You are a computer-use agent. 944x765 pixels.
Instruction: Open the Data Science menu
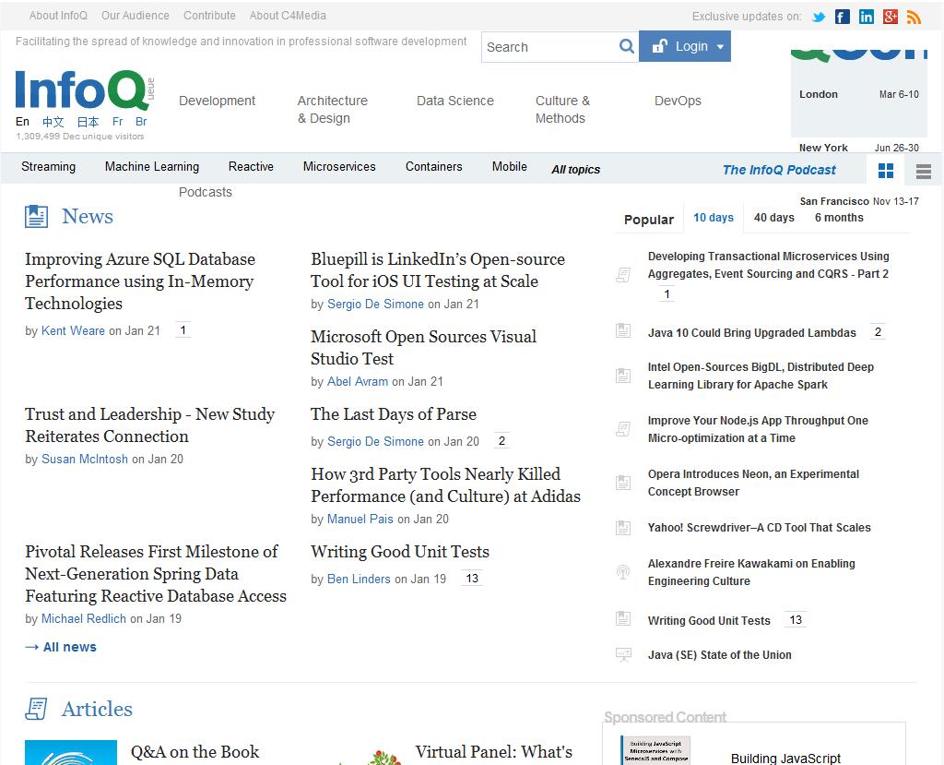coord(455,101)
